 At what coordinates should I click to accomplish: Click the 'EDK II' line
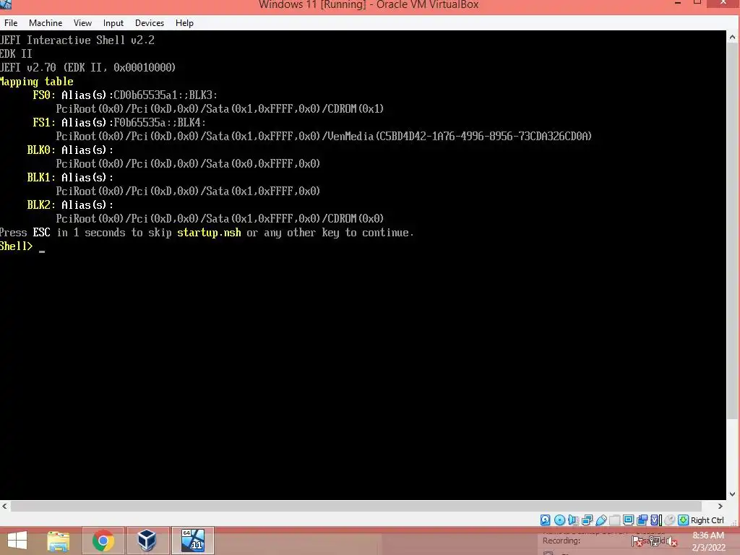16,53
